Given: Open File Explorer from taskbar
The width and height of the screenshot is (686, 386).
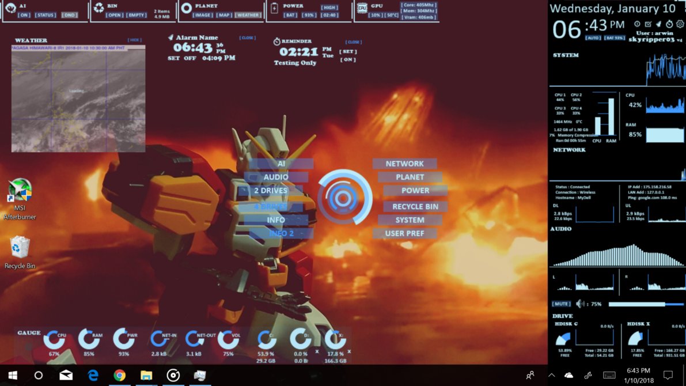Looking at the screenshot, I should point(146,375).
